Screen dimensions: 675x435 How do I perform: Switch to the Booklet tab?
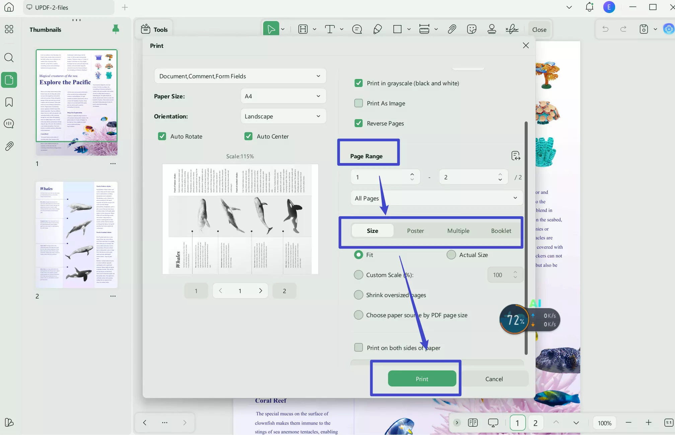[x=501, y=231]
